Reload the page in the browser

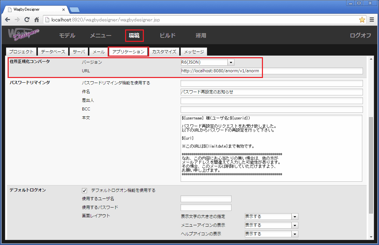[x=27, y=20]
